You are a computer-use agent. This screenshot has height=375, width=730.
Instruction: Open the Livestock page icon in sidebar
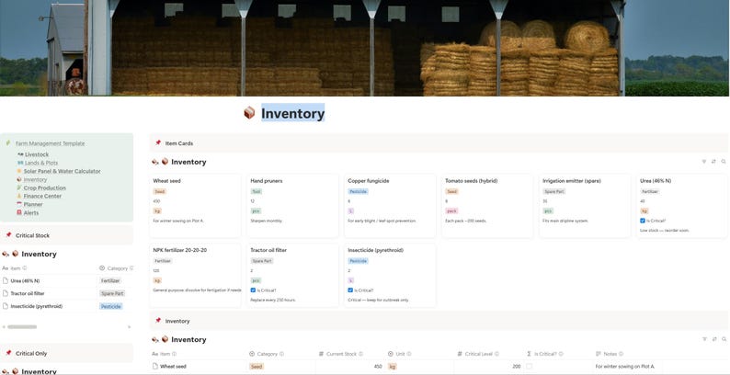pyautogui.click(x=19, y=154)
